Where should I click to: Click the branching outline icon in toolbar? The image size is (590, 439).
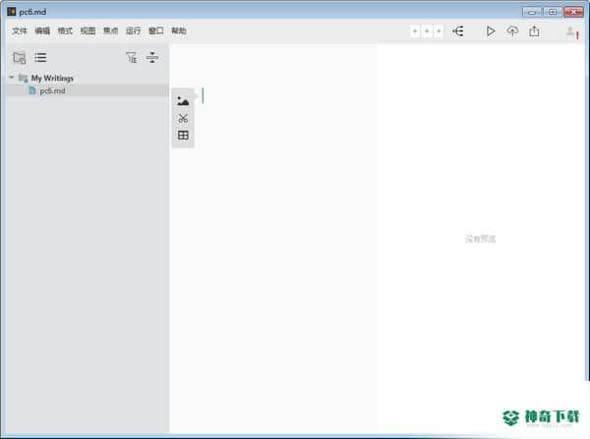[458, 31]
